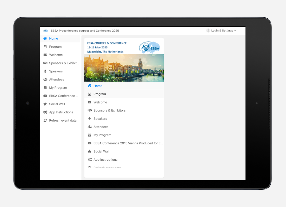Click the video icon beside EBSA Conference 2015 Vienna
Screen dimensions: 286x207
coord(90,143)
